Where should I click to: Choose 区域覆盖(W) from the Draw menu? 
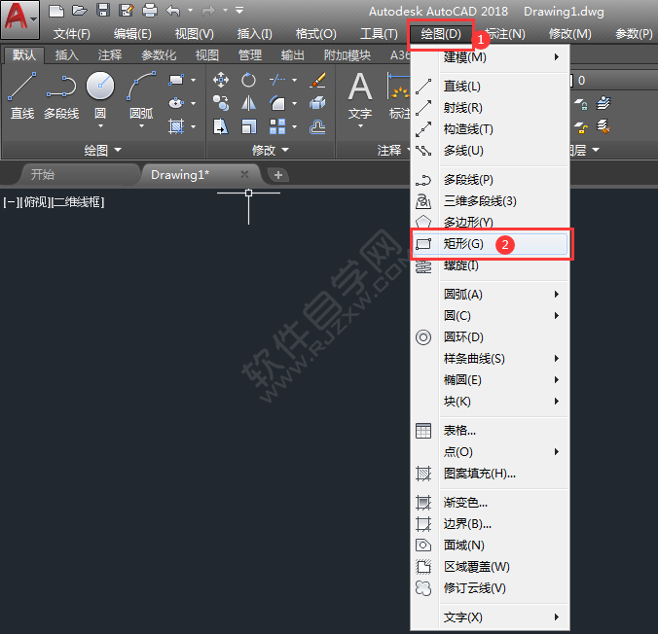pos(490,567)
